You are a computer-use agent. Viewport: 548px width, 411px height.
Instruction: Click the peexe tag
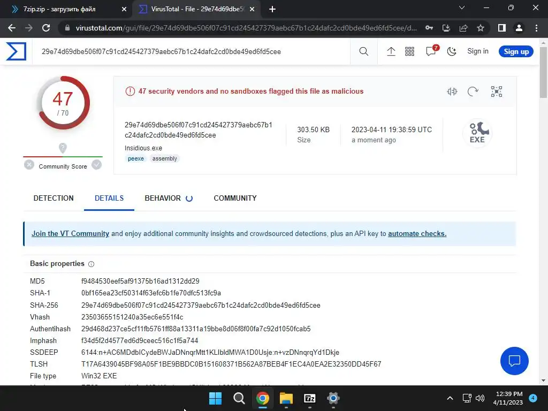point(136,158)
